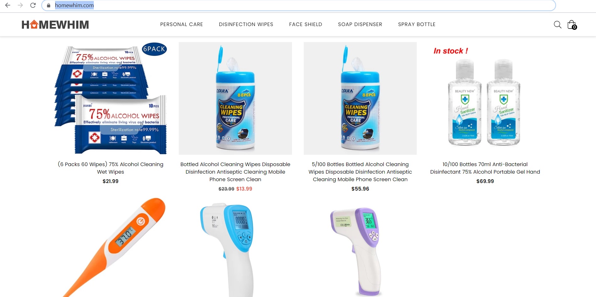Open 6 Packs 75% Alcohol Wipes title

click(110, 168)
